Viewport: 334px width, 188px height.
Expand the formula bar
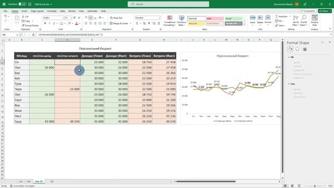point(331,34)
